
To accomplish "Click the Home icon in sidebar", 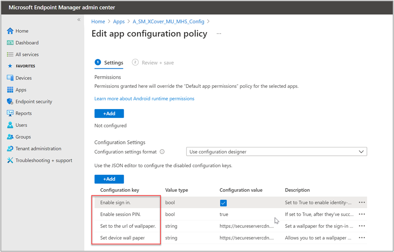I will point(10,31).
